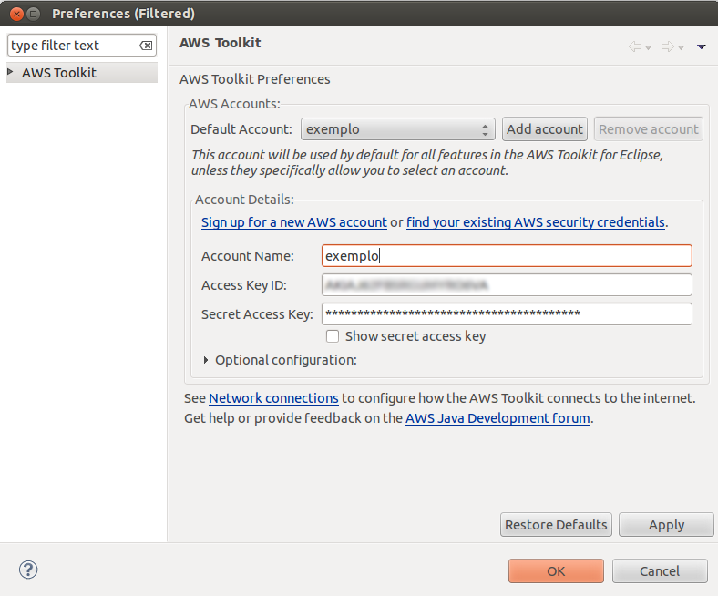
Task: Click the AWS Toolkit Preferences heading text
Action: (254, 79)
